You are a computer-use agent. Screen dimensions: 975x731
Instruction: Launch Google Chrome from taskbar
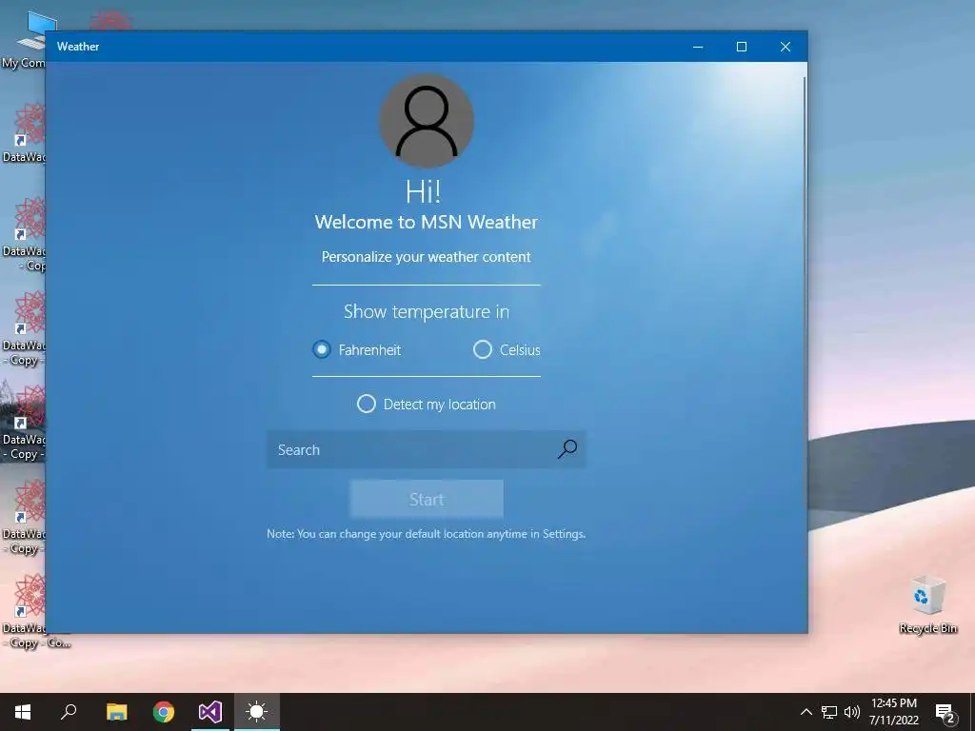click(x=164, y=712)
